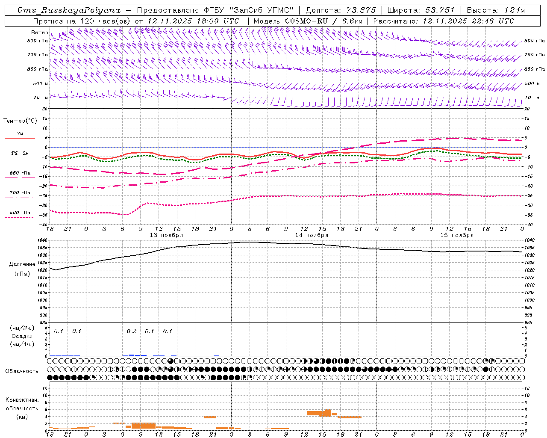Click the (гПа) pressure unit label
The width and height of the screenshot is (547, 438).
(x=22, y=274)
